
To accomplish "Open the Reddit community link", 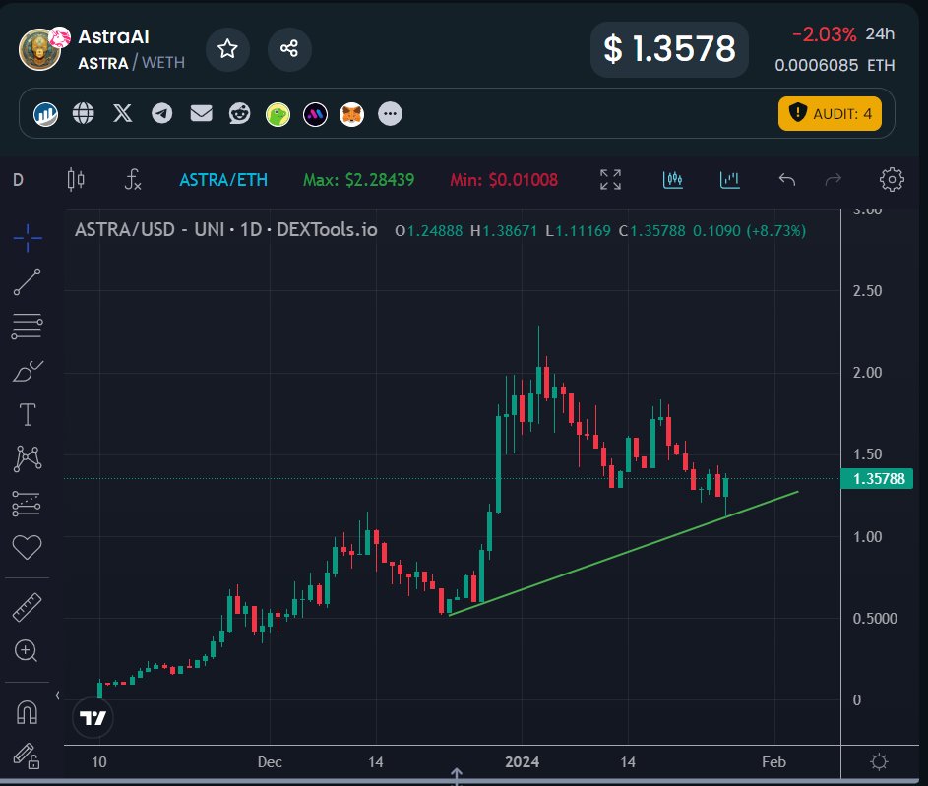I will pos(240,113).
